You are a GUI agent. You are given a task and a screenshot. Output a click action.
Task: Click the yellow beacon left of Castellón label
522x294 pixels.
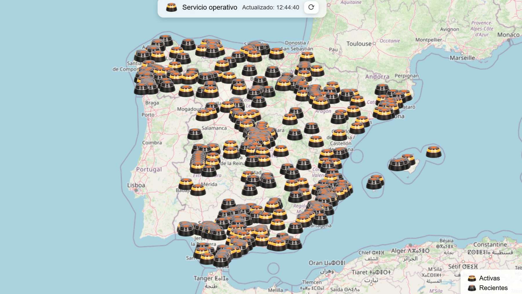pyautogui.click(x=316, y=142)
